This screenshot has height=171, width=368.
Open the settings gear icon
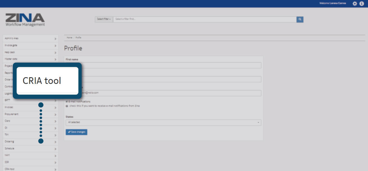pyautogui.click(x=355, y=3)
